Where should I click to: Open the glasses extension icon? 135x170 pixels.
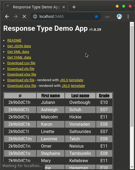click(107, 17)
